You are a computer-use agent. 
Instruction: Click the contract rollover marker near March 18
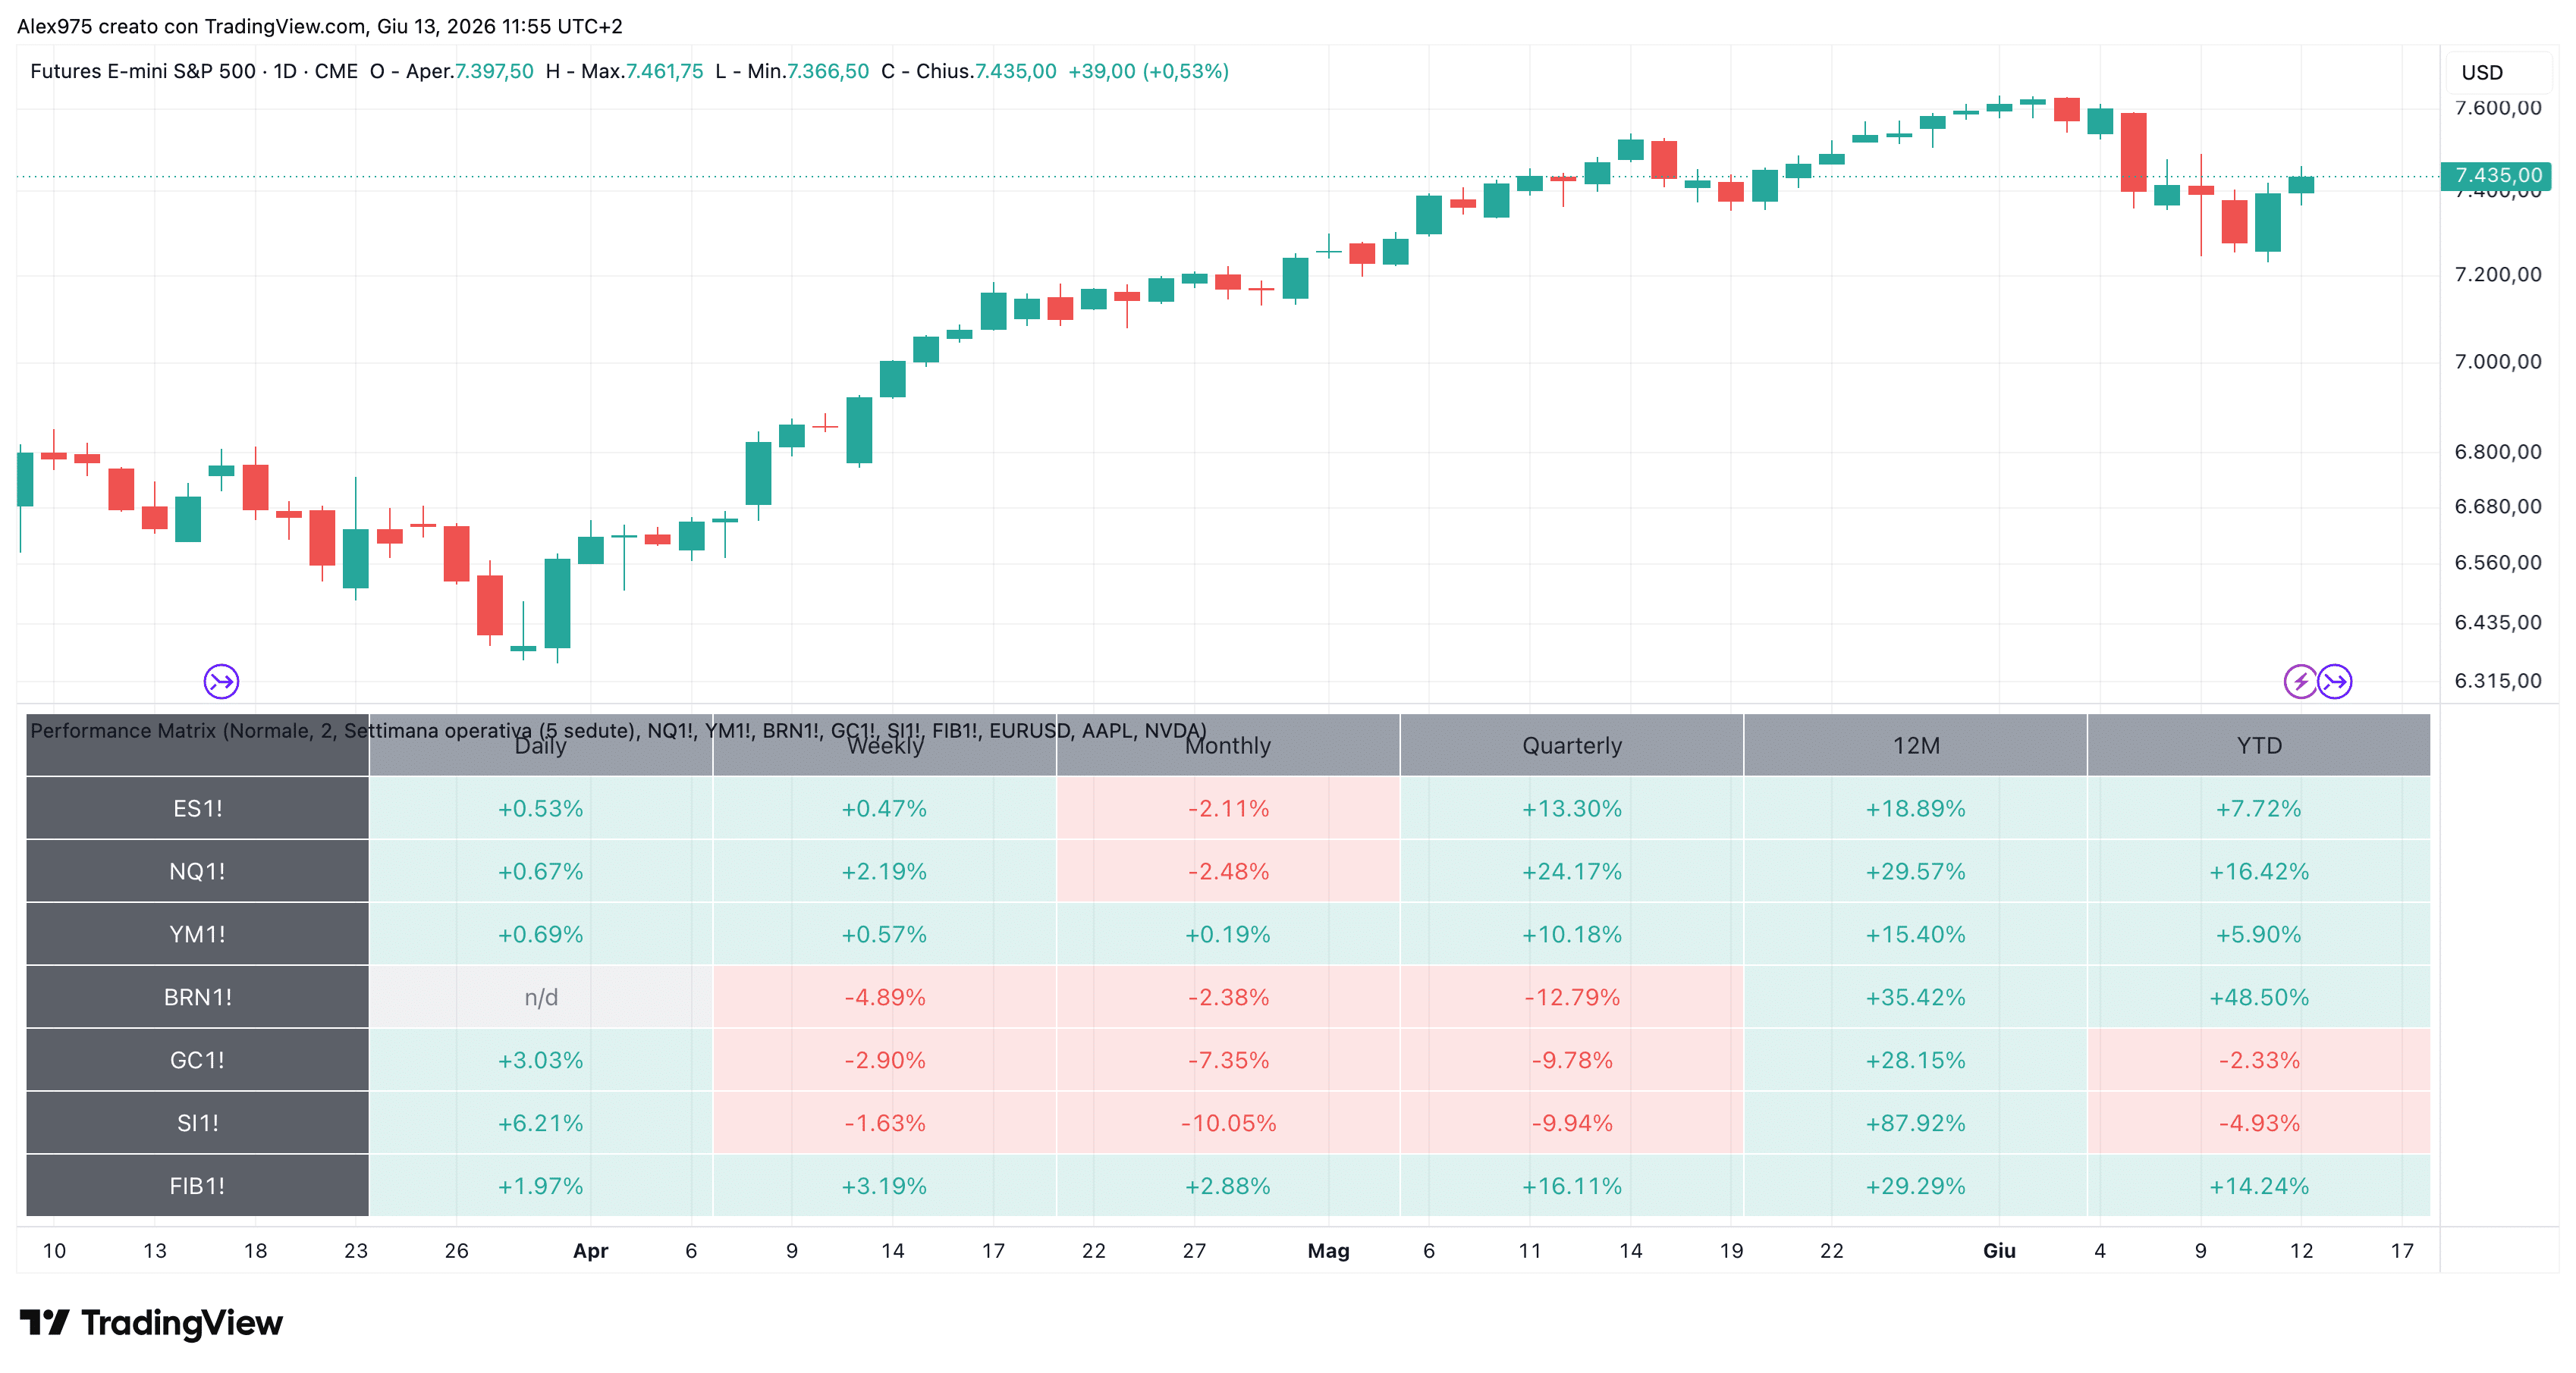(221, 682)
